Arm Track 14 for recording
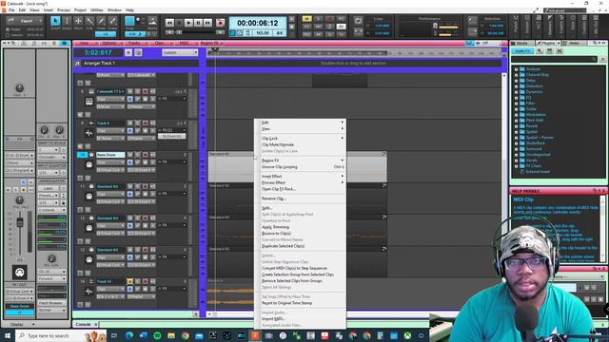This screenshot has width=609, height=342. 145,281
